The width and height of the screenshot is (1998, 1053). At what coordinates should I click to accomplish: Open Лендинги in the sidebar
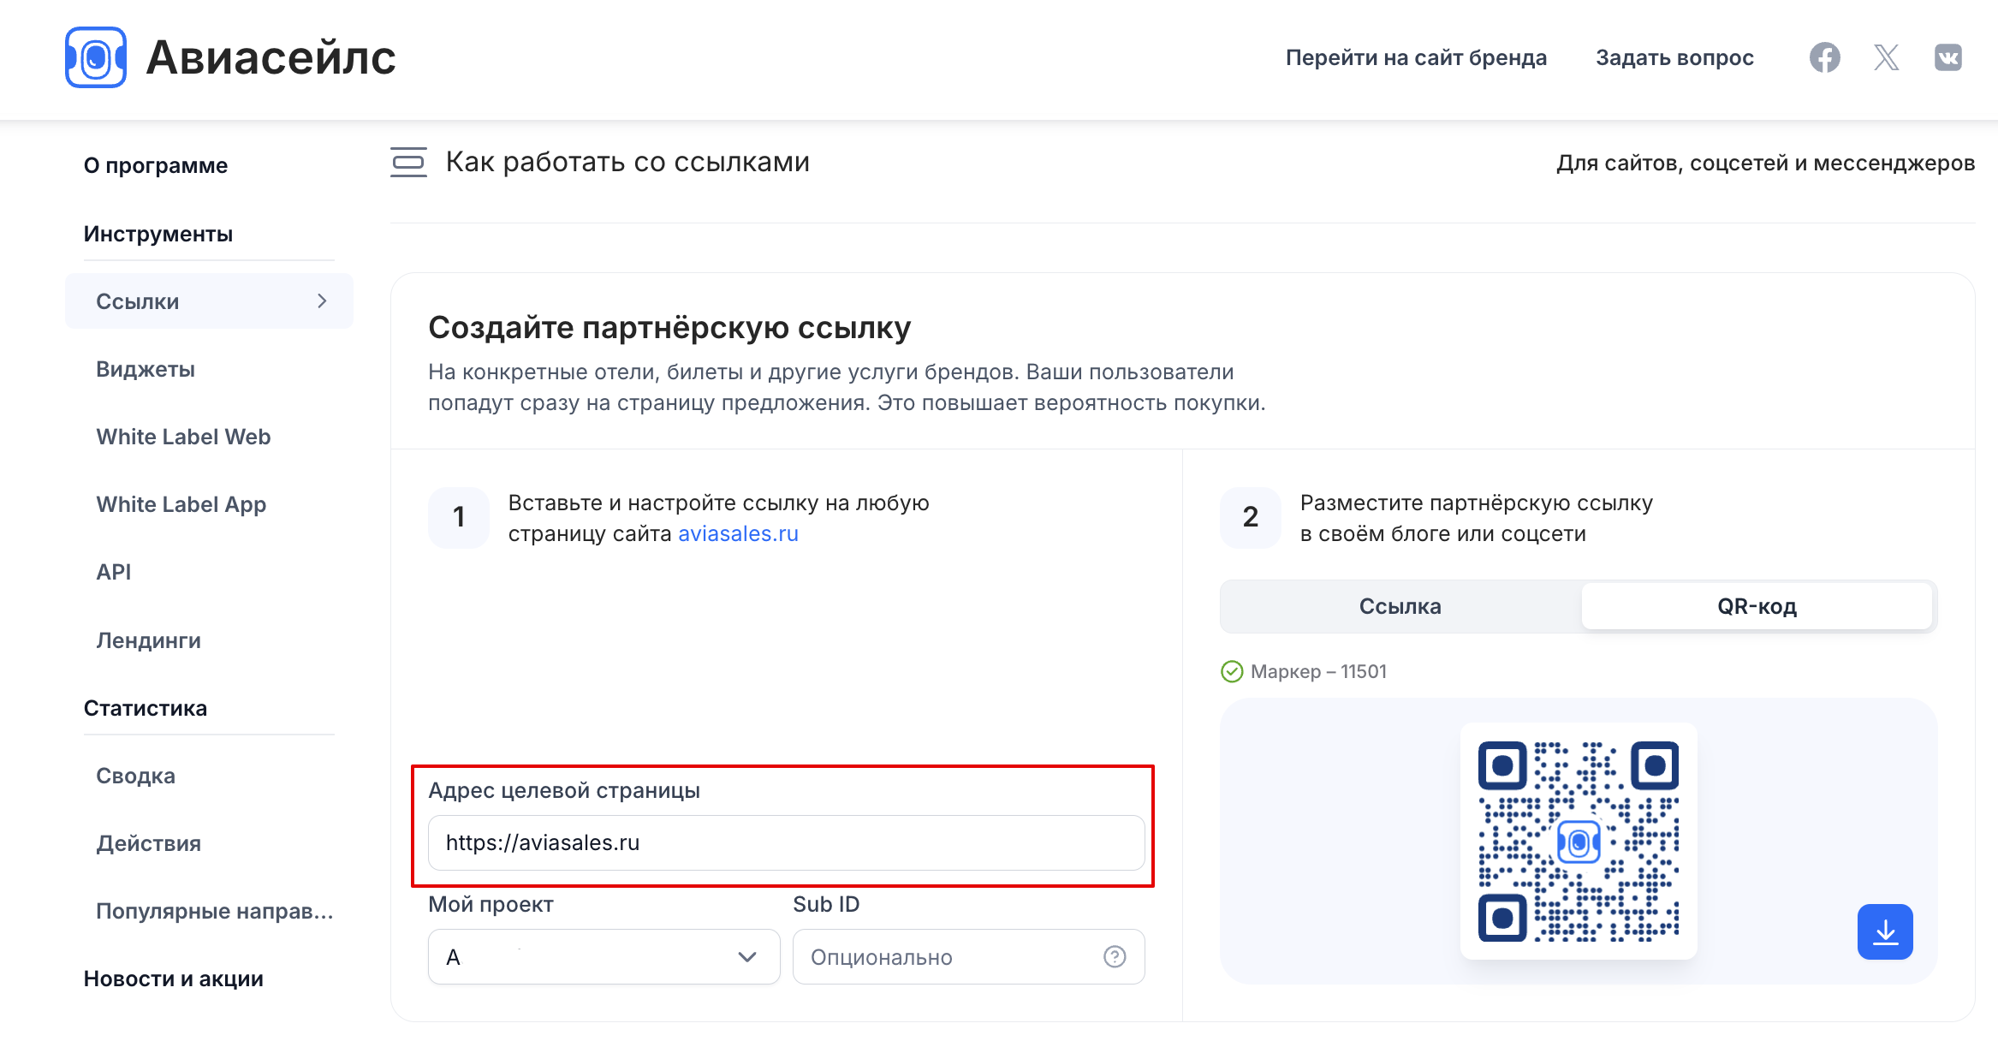tap(149, 640)
